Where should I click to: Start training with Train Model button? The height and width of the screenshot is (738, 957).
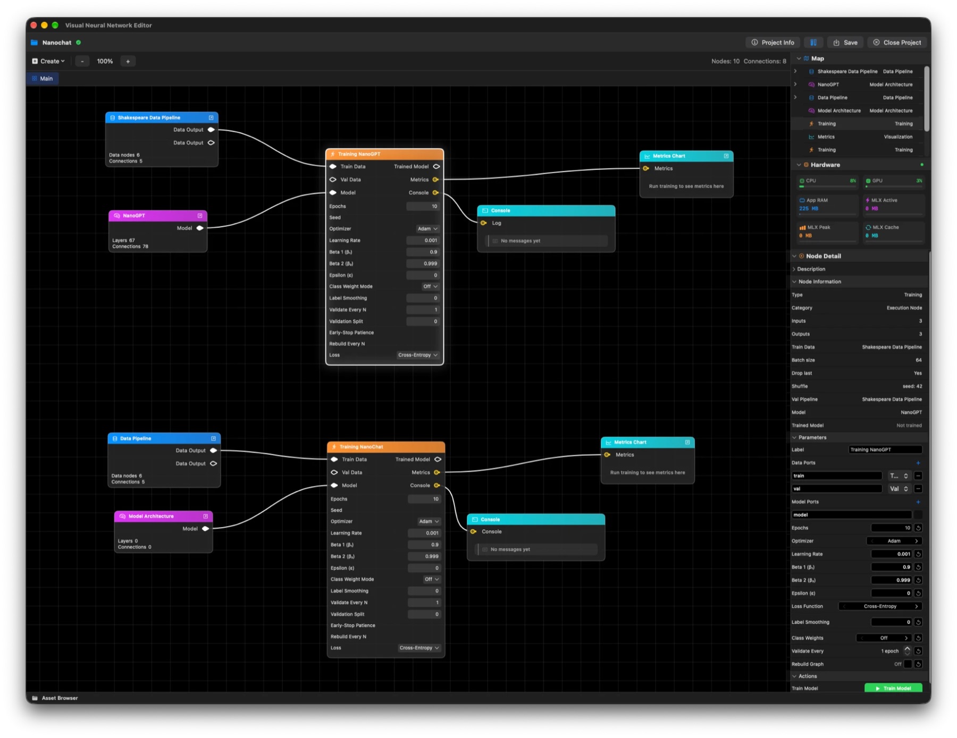(x=893, y=689)
